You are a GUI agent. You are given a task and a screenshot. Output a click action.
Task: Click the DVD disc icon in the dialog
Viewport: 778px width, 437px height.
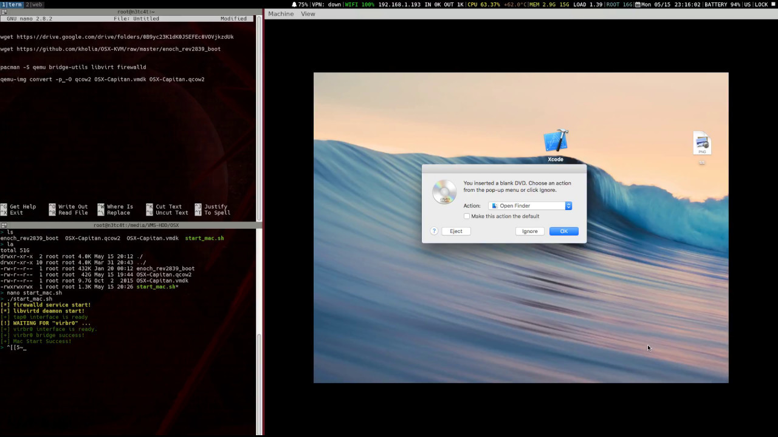pyautogui.click(x=444, y=192)
